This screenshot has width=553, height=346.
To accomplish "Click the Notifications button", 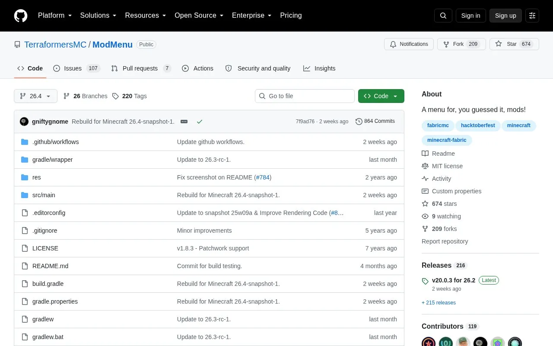I will (409, 44).
